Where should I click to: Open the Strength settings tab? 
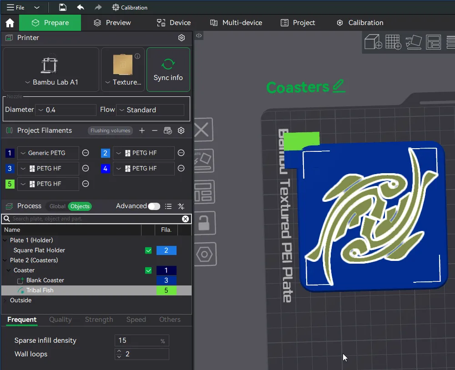[99, 320]
